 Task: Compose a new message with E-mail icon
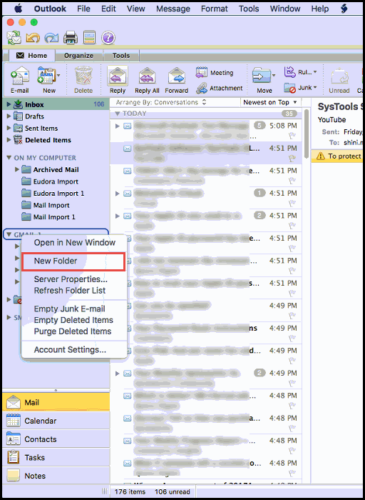[x=20, y=76]
